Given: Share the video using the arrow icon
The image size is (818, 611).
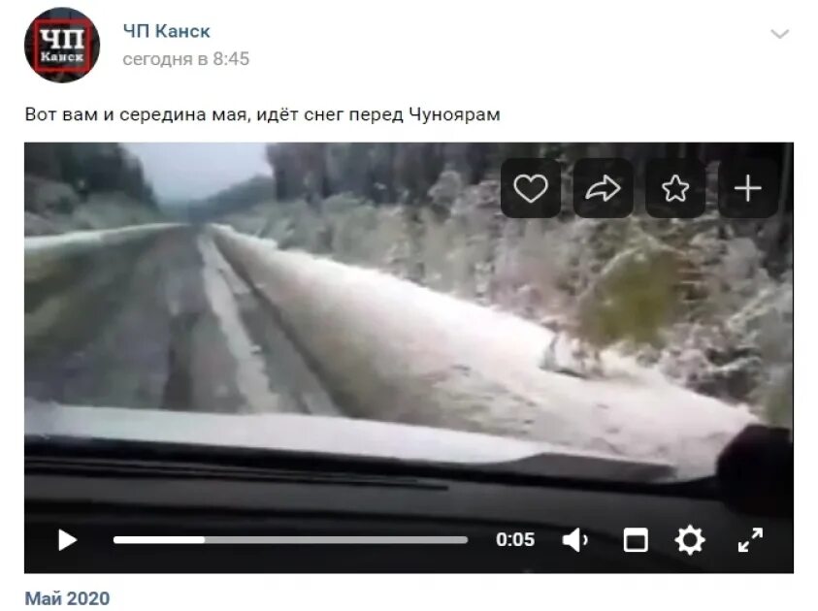Looking at the screenshot, I should (603, 188).
